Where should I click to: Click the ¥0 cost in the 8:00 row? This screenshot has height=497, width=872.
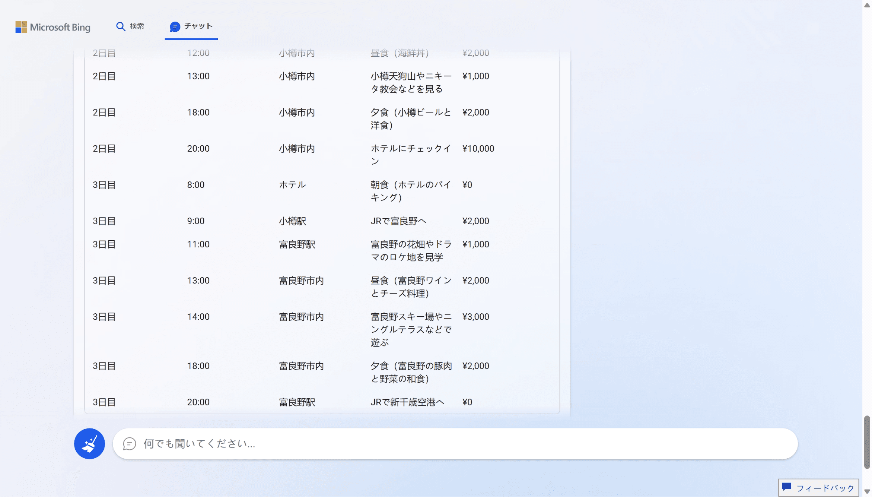pyautogui.click(x=467, y=185)
